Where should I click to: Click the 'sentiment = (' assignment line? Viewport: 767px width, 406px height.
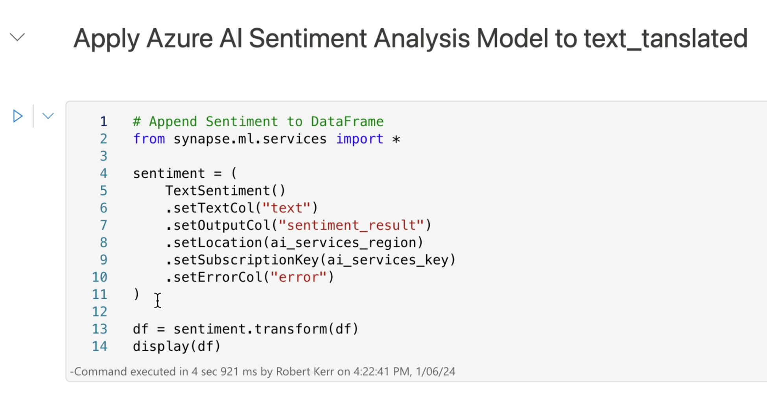click(x=185, y=174)
